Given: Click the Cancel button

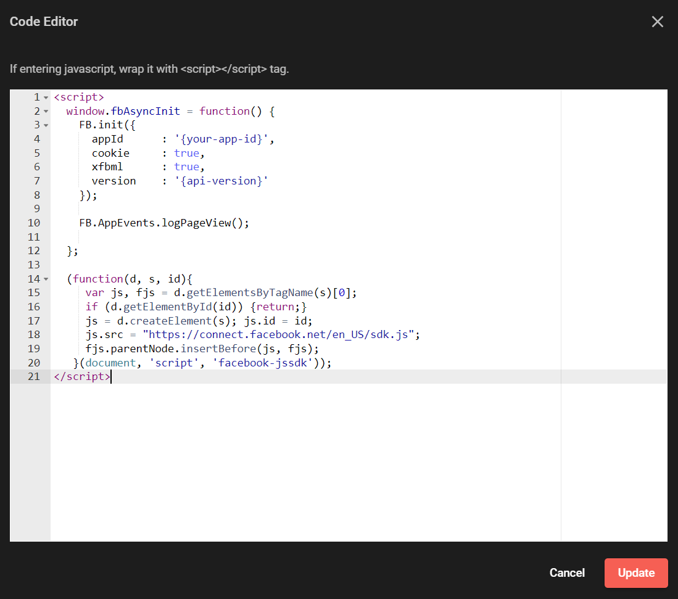Looking at the screenshot, I should pos(567,572).
